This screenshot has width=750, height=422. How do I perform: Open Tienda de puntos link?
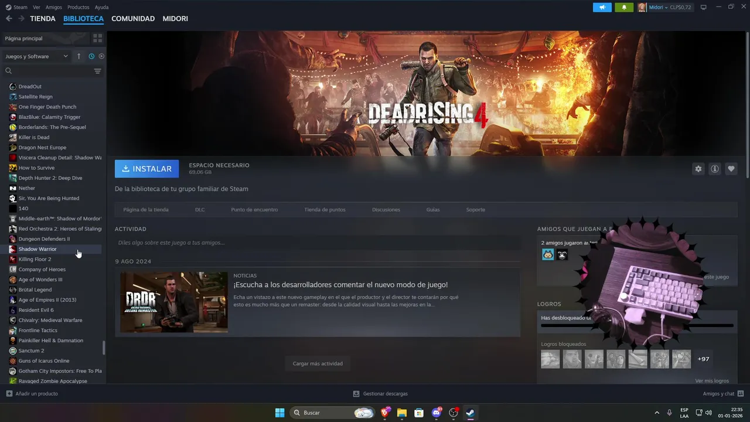pyautogui.click(x=325, y=209)
